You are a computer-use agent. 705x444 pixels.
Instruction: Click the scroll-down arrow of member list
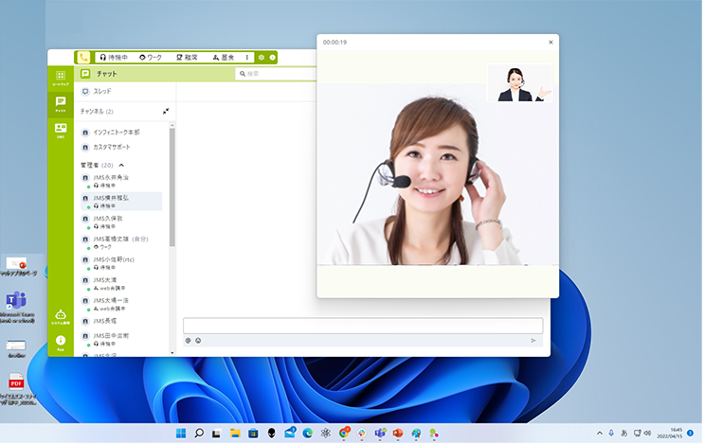172,353
